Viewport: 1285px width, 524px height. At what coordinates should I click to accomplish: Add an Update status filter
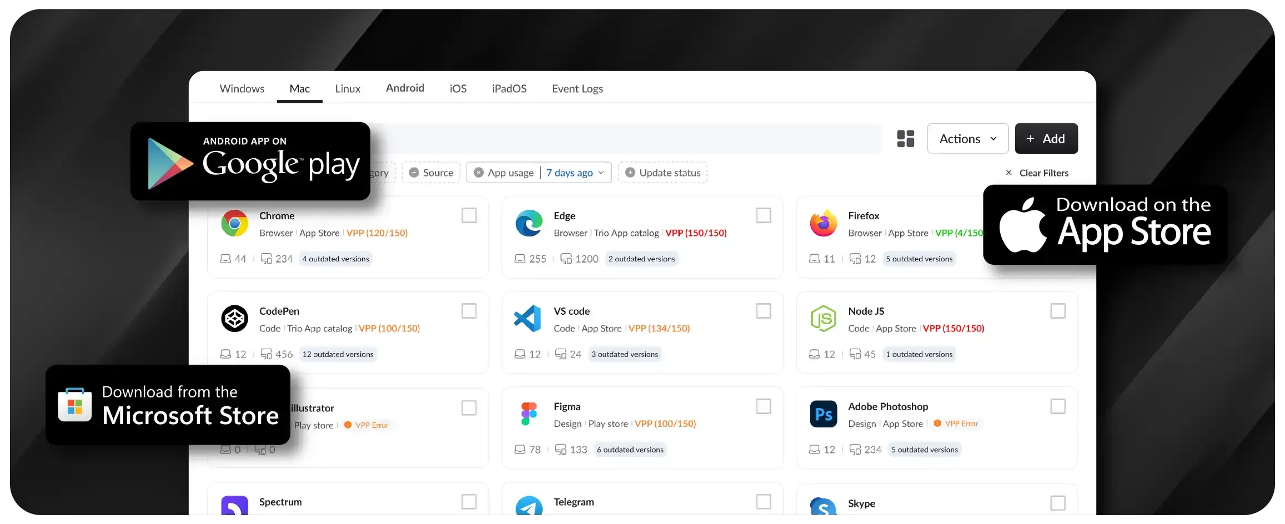[662, 173]
